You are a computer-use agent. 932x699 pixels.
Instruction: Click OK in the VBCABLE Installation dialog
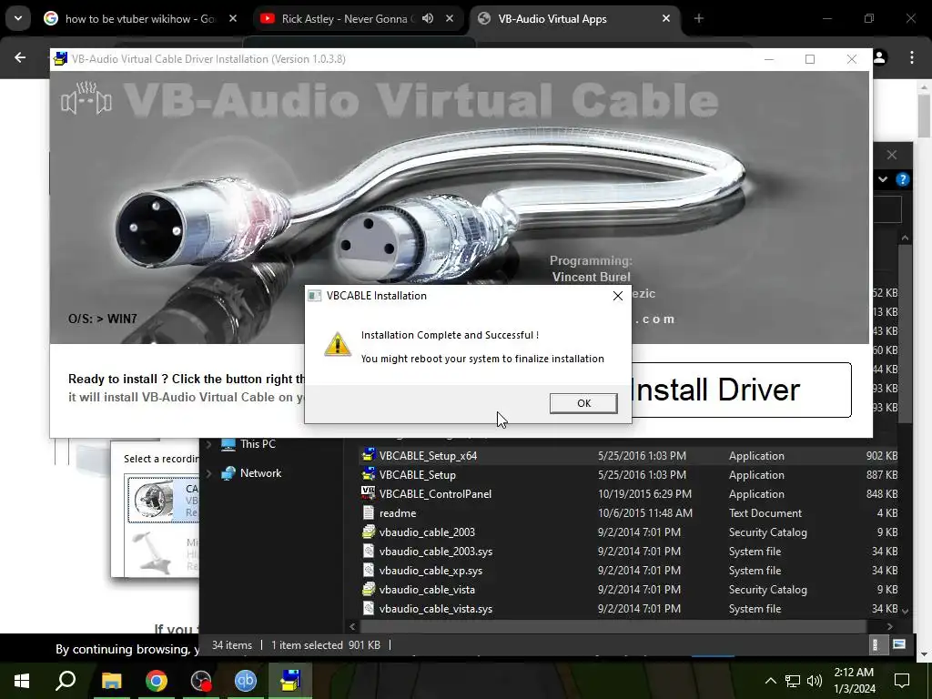click(x=583, y=403)
